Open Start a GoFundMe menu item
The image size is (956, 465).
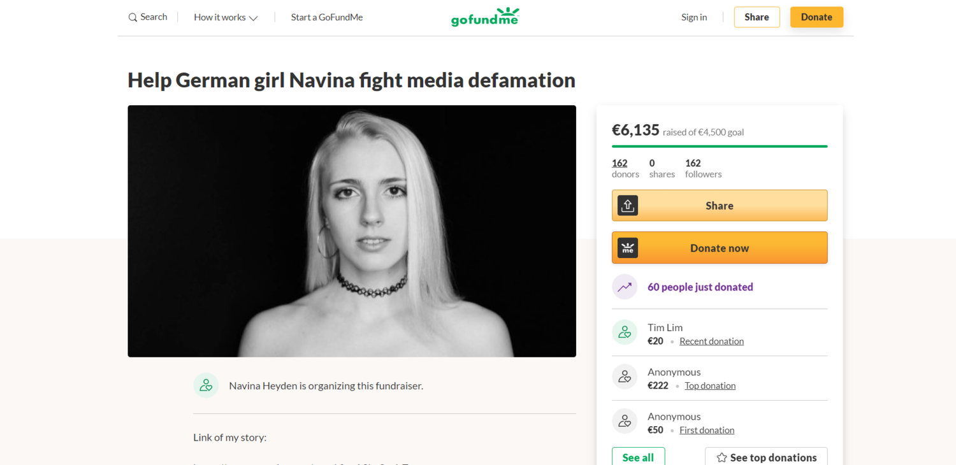pyautogui.click(x=327, y=17)
